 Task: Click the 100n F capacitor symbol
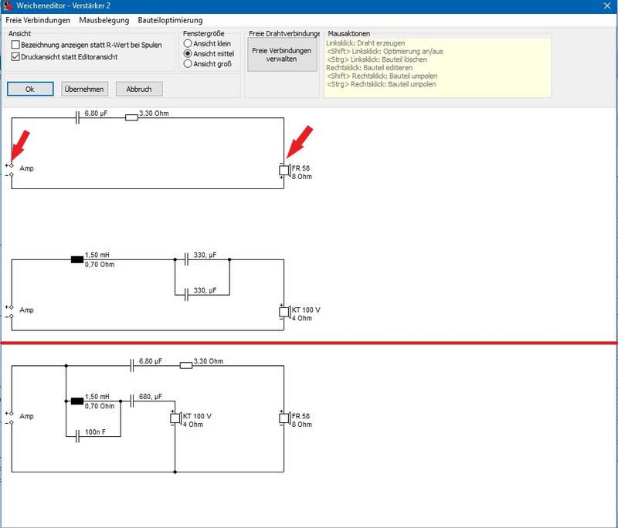pos(77,437)
